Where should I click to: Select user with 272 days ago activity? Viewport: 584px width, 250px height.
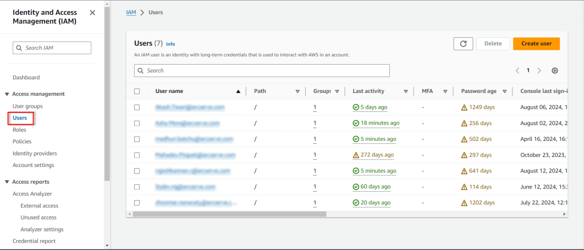(x=137, y=155)
